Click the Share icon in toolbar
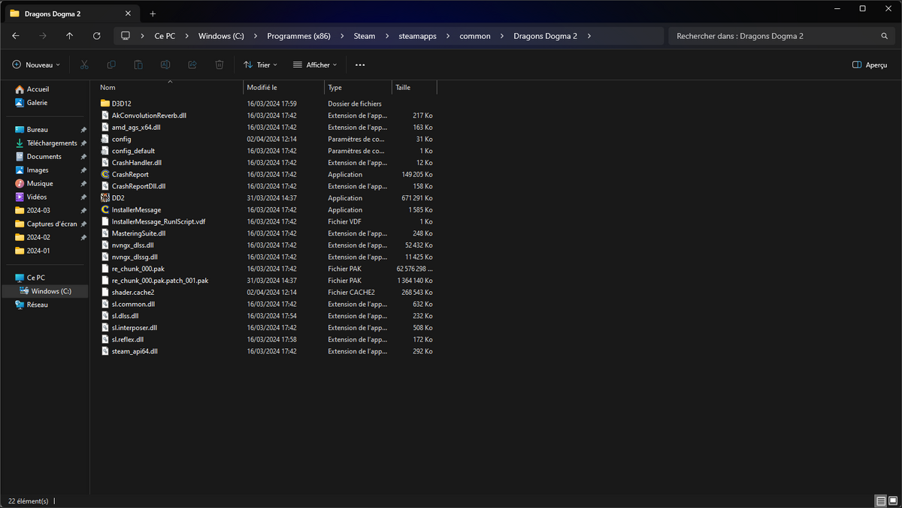The height and width of the screenshot is (508, 902). coord(192,65)
